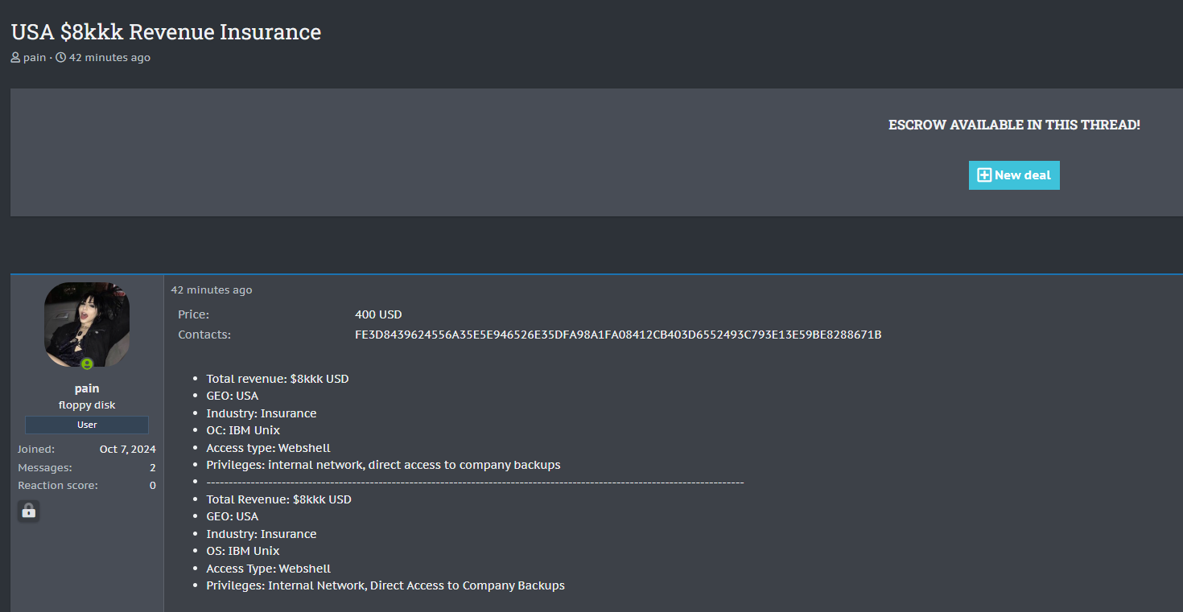Click the Messages count value
The width and height of the screenshot is (1183, 612).
(152, 467)
